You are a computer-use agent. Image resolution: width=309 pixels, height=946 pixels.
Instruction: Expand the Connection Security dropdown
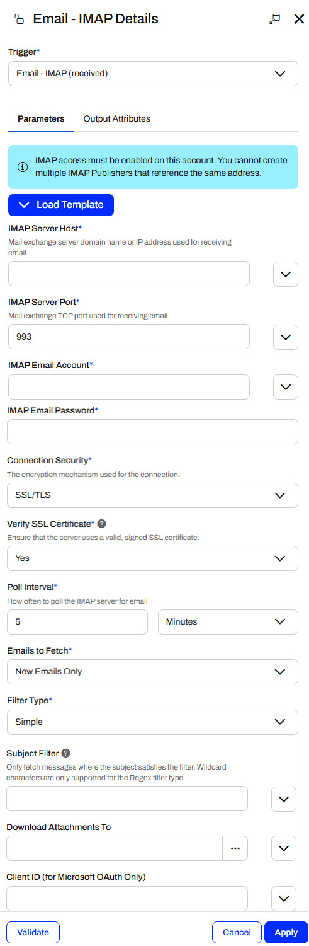(152, 495)
